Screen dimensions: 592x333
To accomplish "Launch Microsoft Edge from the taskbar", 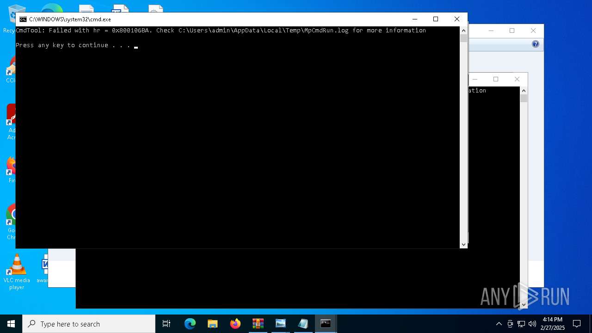I will 190,324.
